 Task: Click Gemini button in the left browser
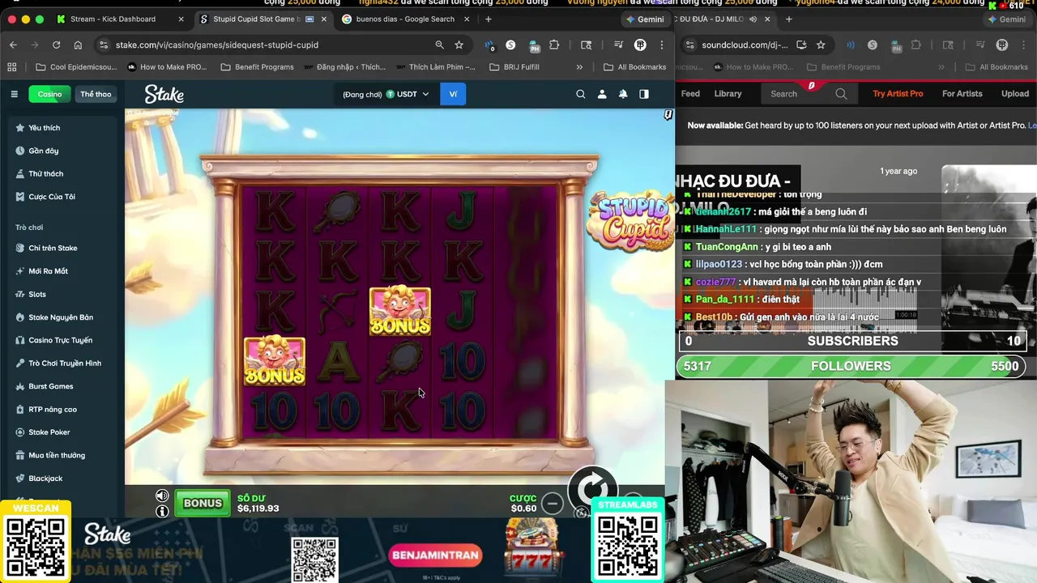[645, 19]
